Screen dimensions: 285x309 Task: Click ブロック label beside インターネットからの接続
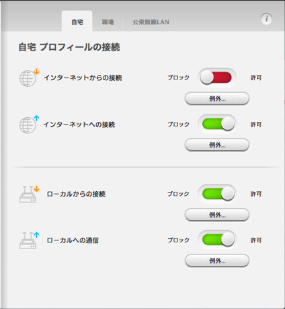(x=178, y=77)
